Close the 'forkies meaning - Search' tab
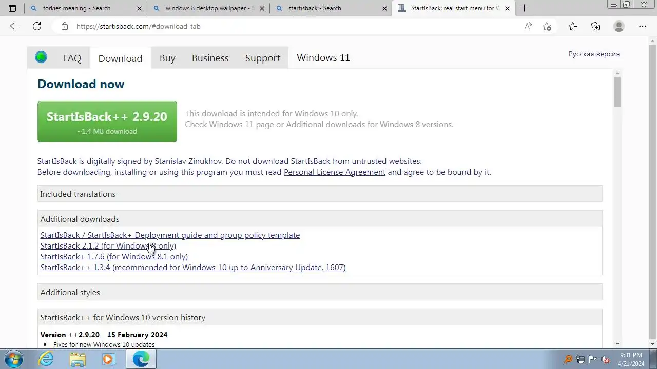The width and height of the screenshot is (657, 369). pos(140,8)
